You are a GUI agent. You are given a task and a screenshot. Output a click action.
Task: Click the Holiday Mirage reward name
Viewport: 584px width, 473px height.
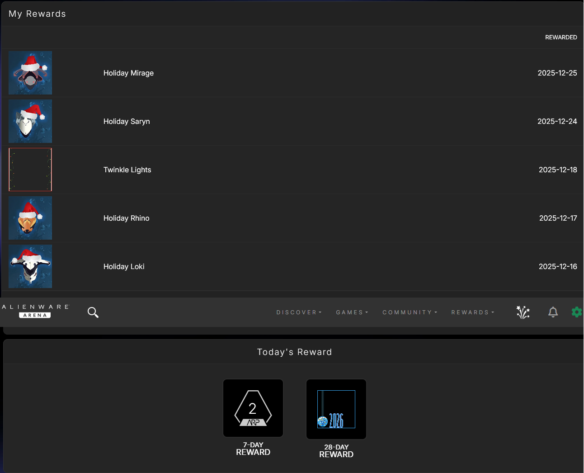[128, 73]
